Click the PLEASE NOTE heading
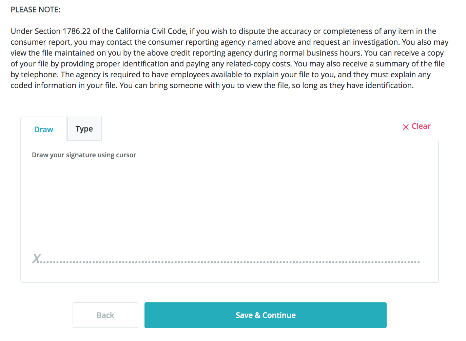 (35, 9)
